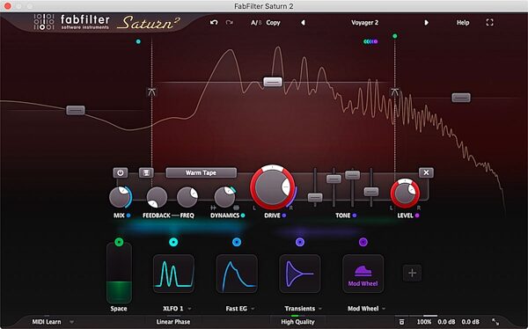The height and width of the screenshot is (329, 528).
Task: Open the MIDI Learn dropdown arrow
Action: (71, 322)
